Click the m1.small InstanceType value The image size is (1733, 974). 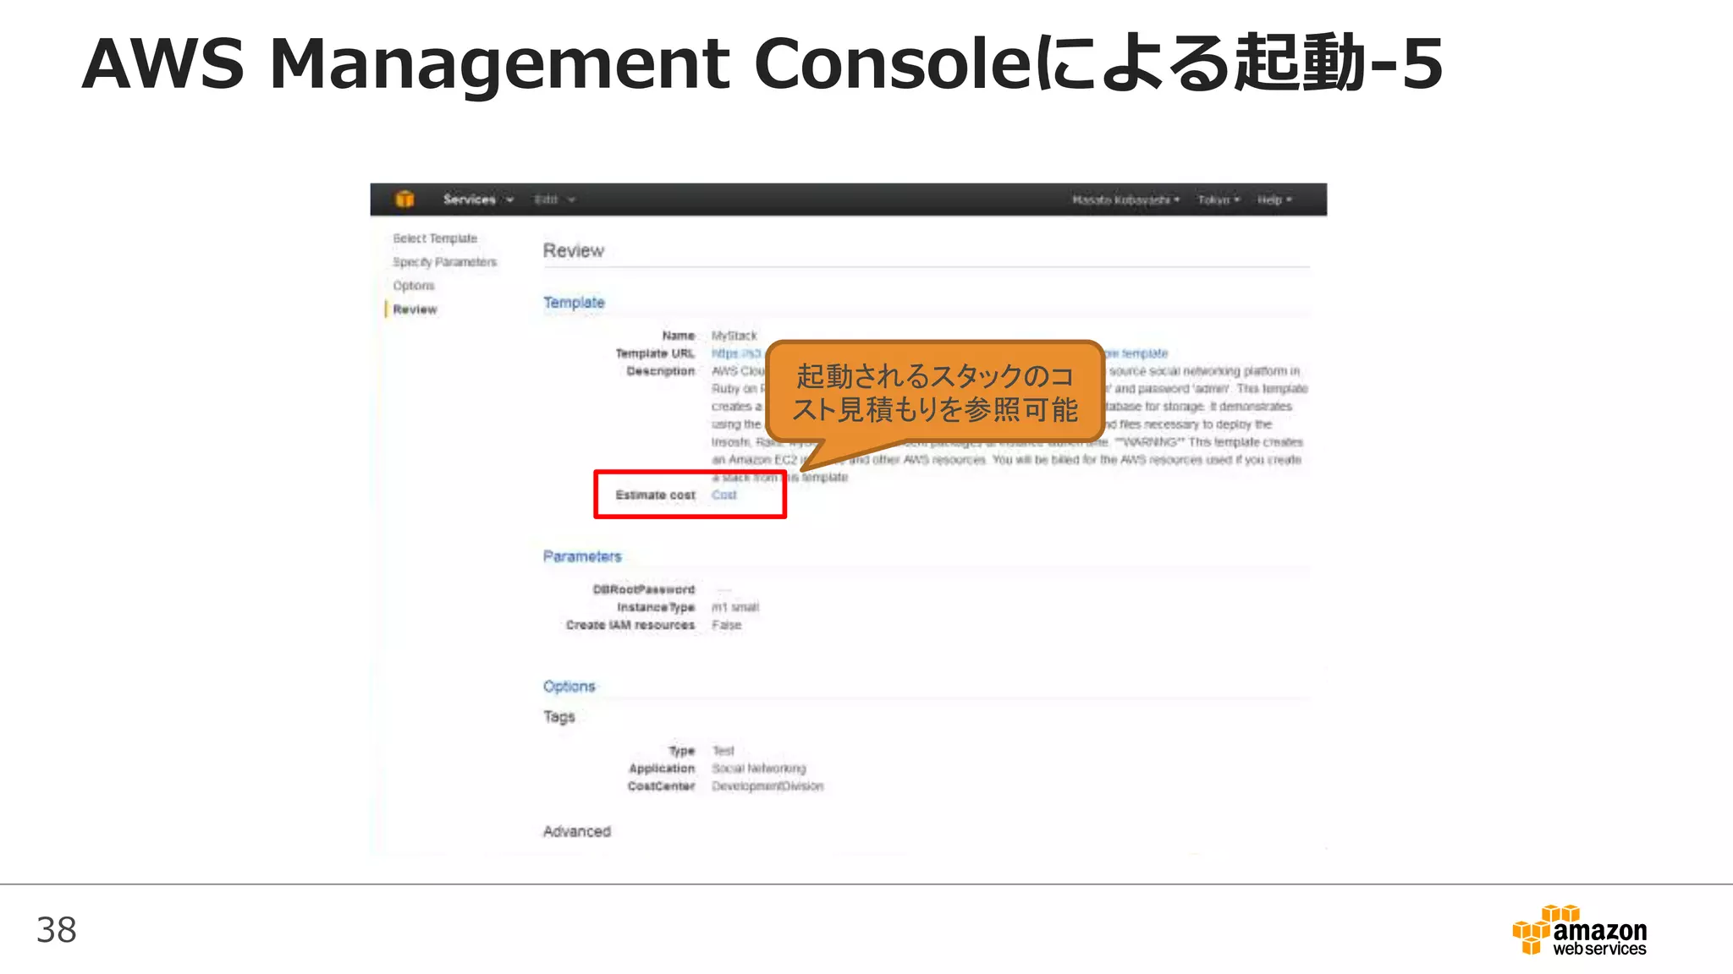[735, 607]
